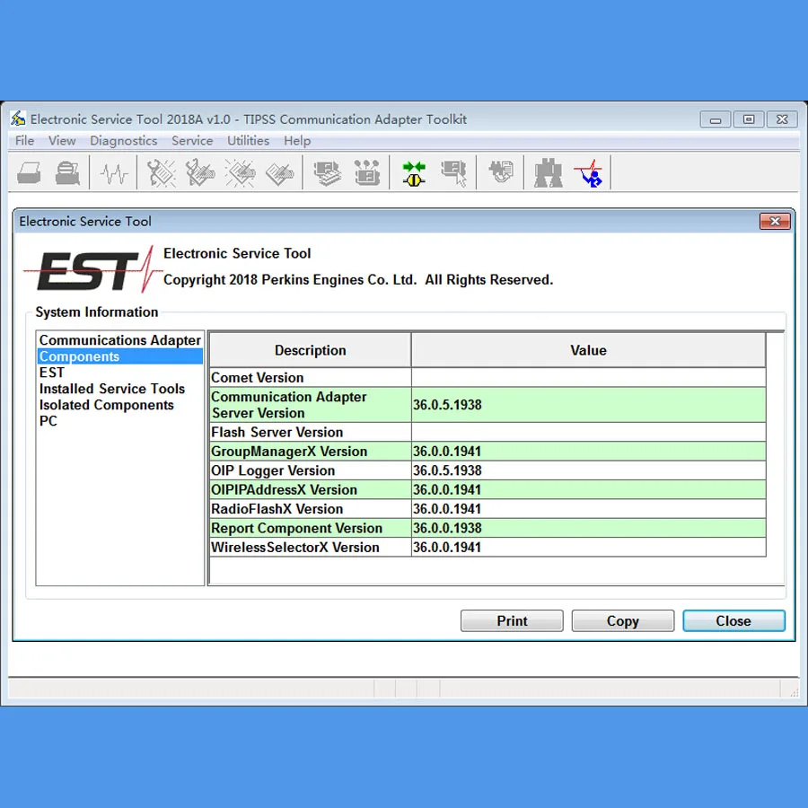The image size is (808, 808).
Task: Click the Report Component Version cell
Action: pos(311,528)
